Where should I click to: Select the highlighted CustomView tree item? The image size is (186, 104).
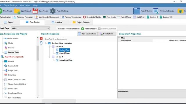tap(65, 50)
